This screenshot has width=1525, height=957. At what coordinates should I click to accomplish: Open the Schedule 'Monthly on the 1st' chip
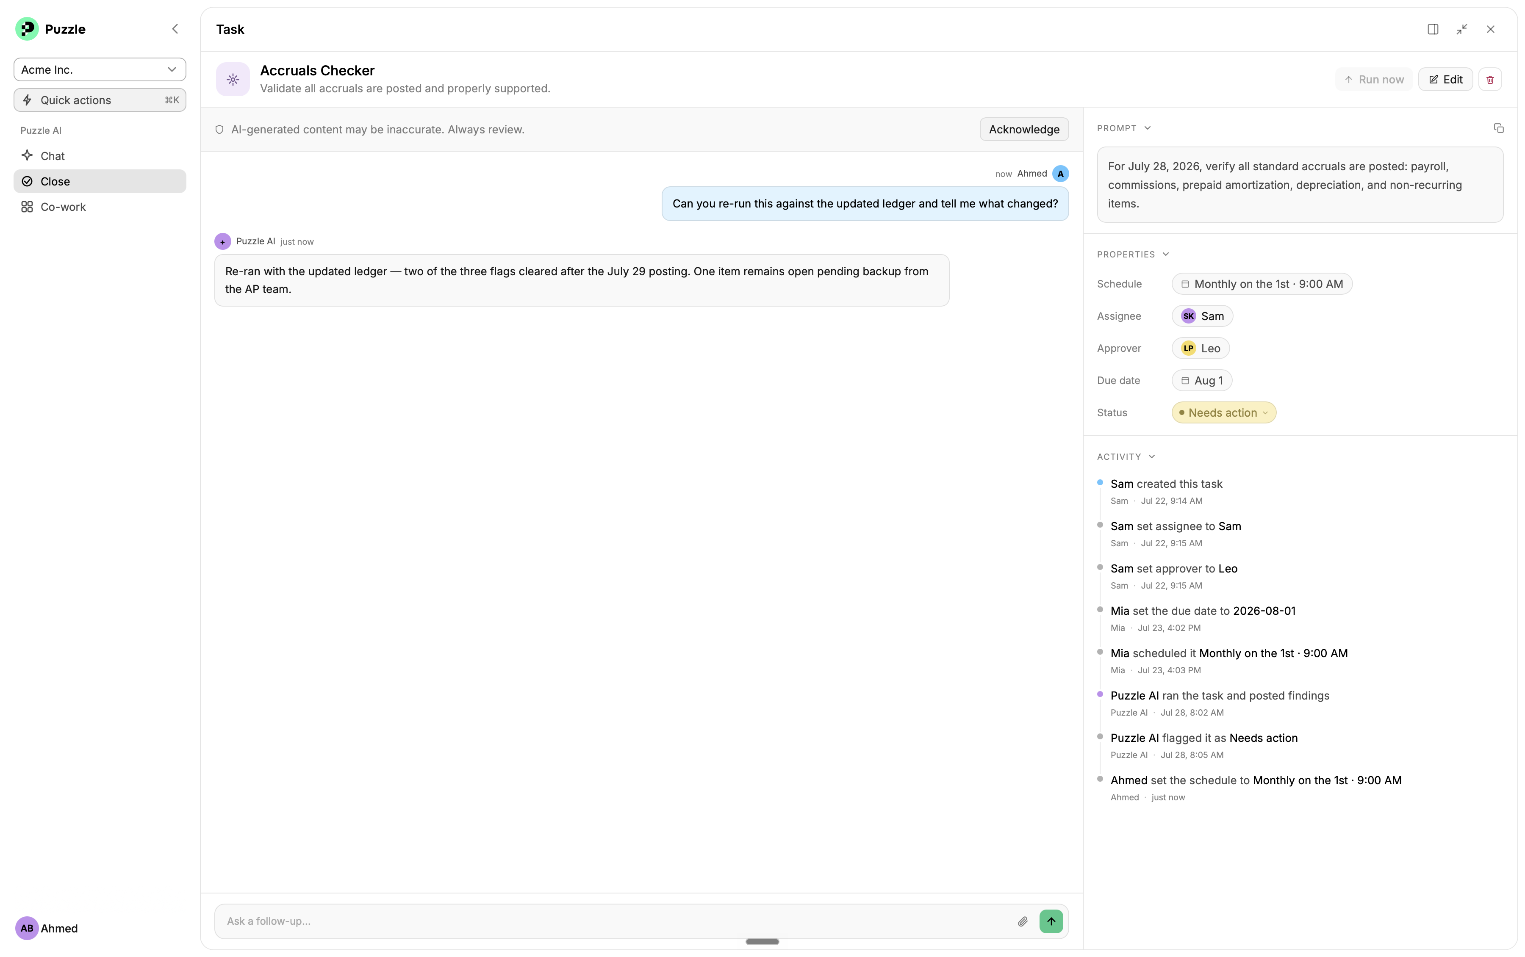click(x=1262, y=284)
